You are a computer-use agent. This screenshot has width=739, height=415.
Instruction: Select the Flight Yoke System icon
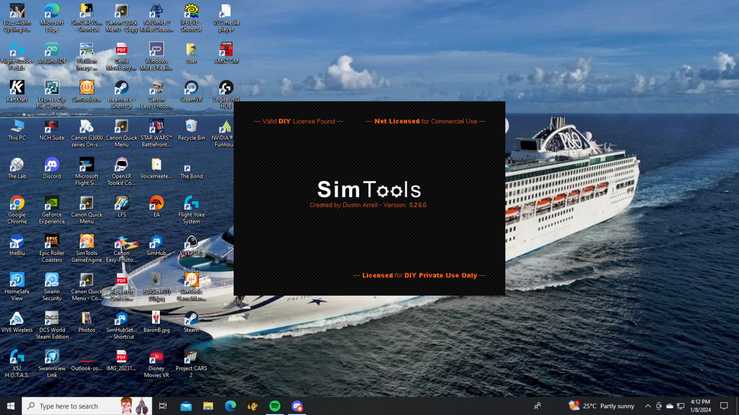191,210
